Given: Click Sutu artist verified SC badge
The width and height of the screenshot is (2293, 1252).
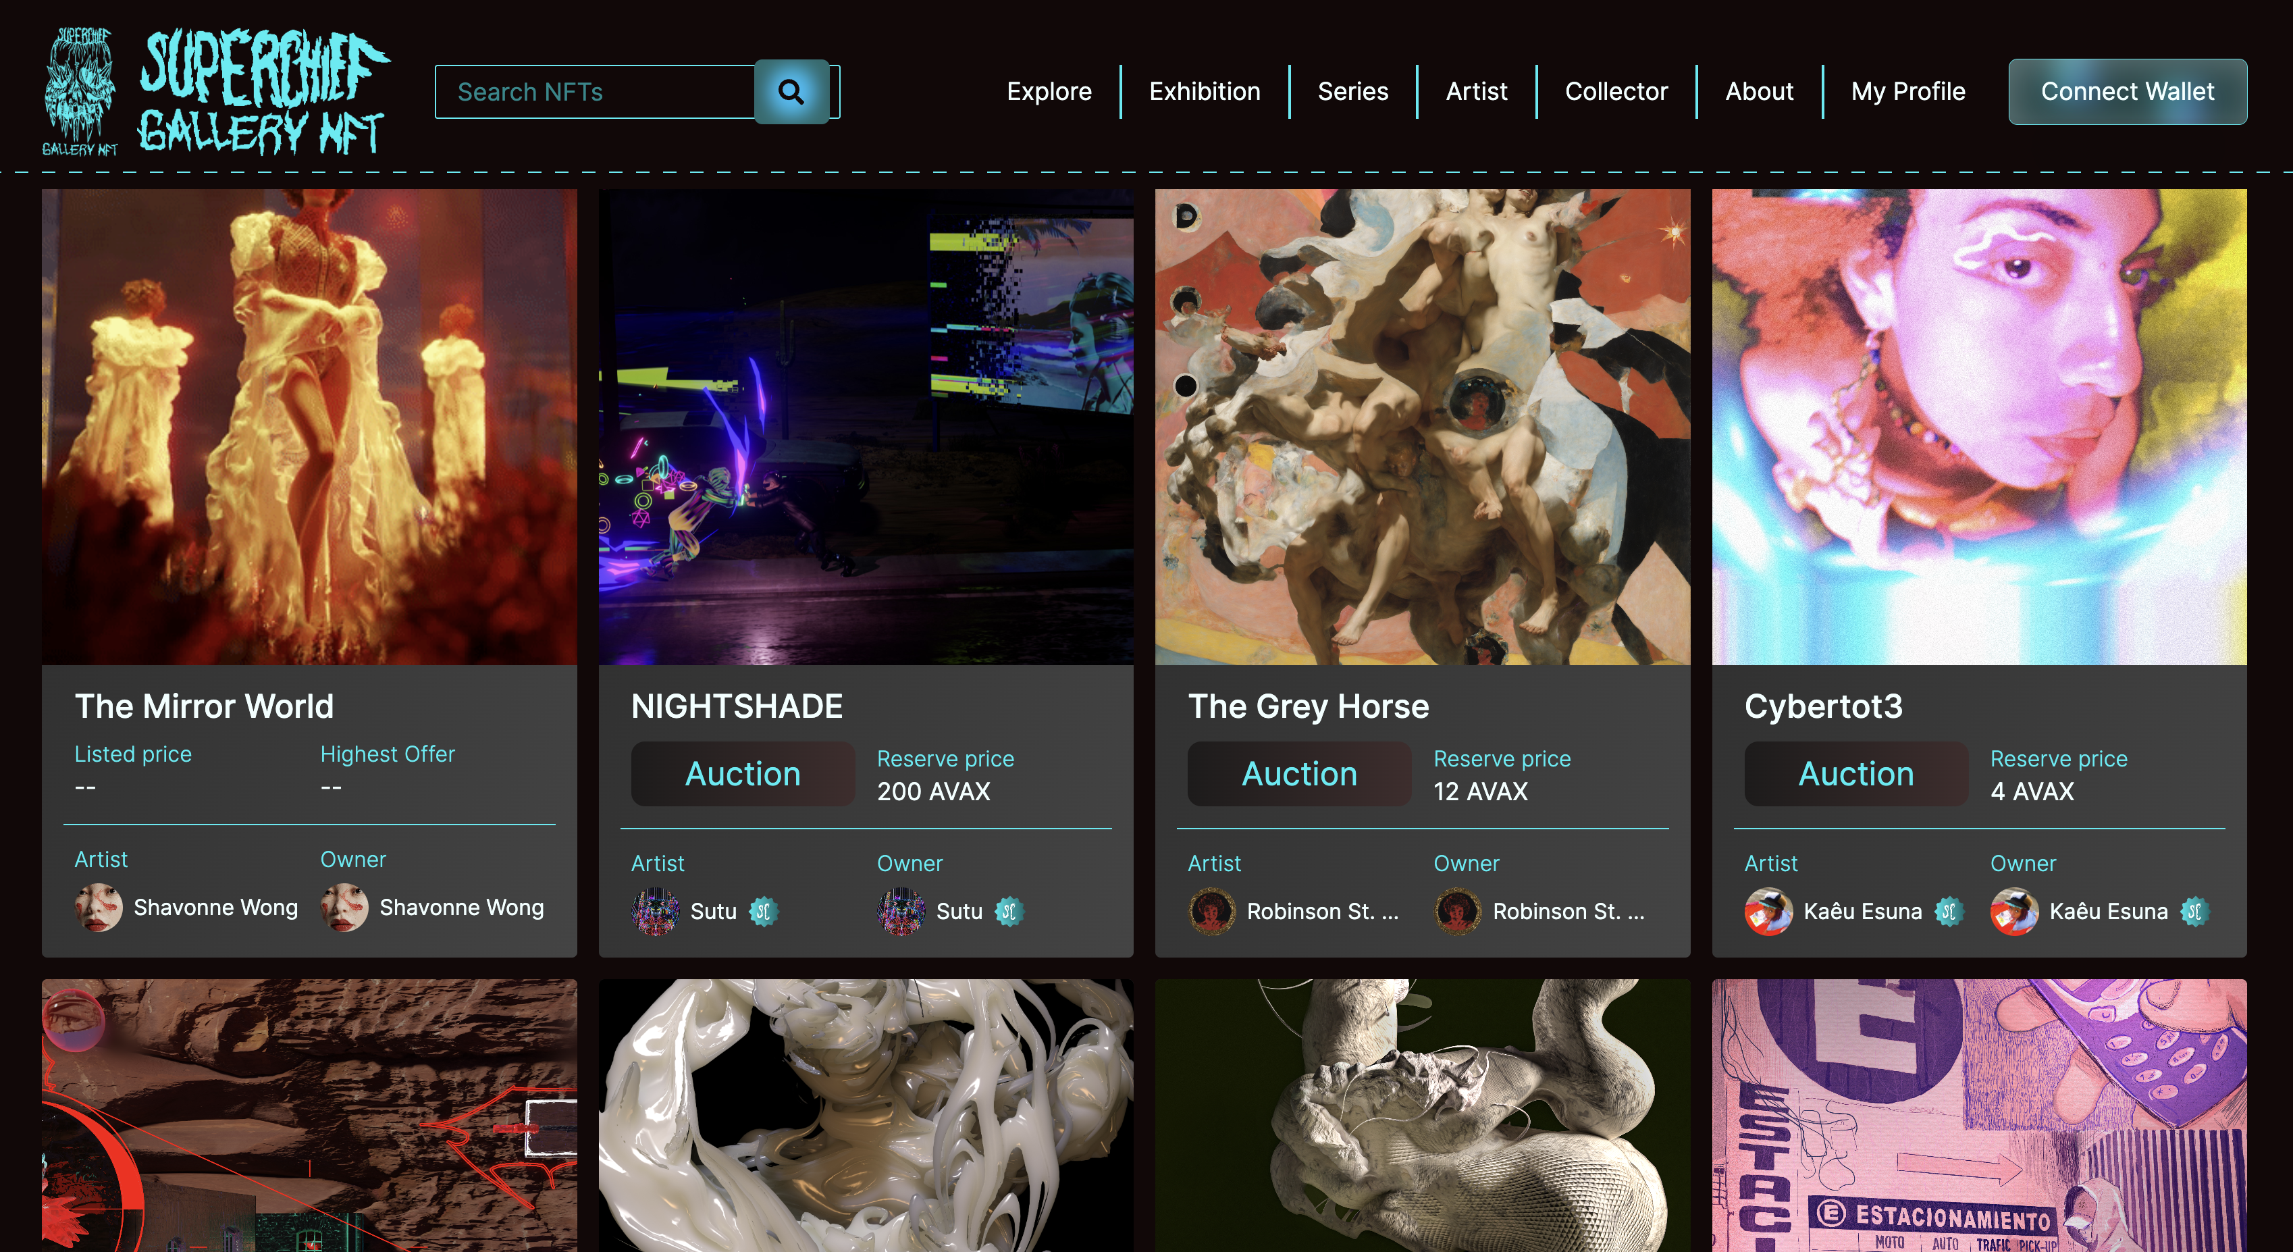Looking at the screenshot, I should 763,911.
